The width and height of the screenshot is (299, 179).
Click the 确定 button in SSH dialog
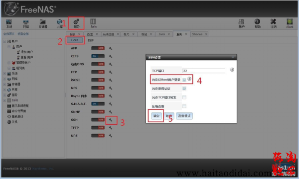[156, 116]
